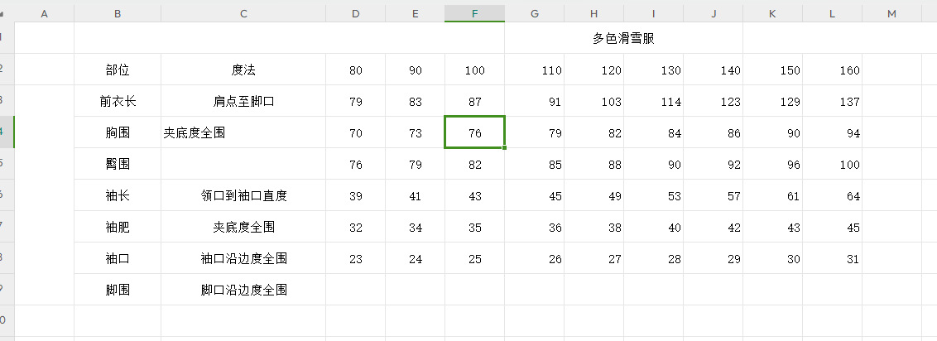Click the 袖口沿边度全围 cell

[x=243, y=259]
